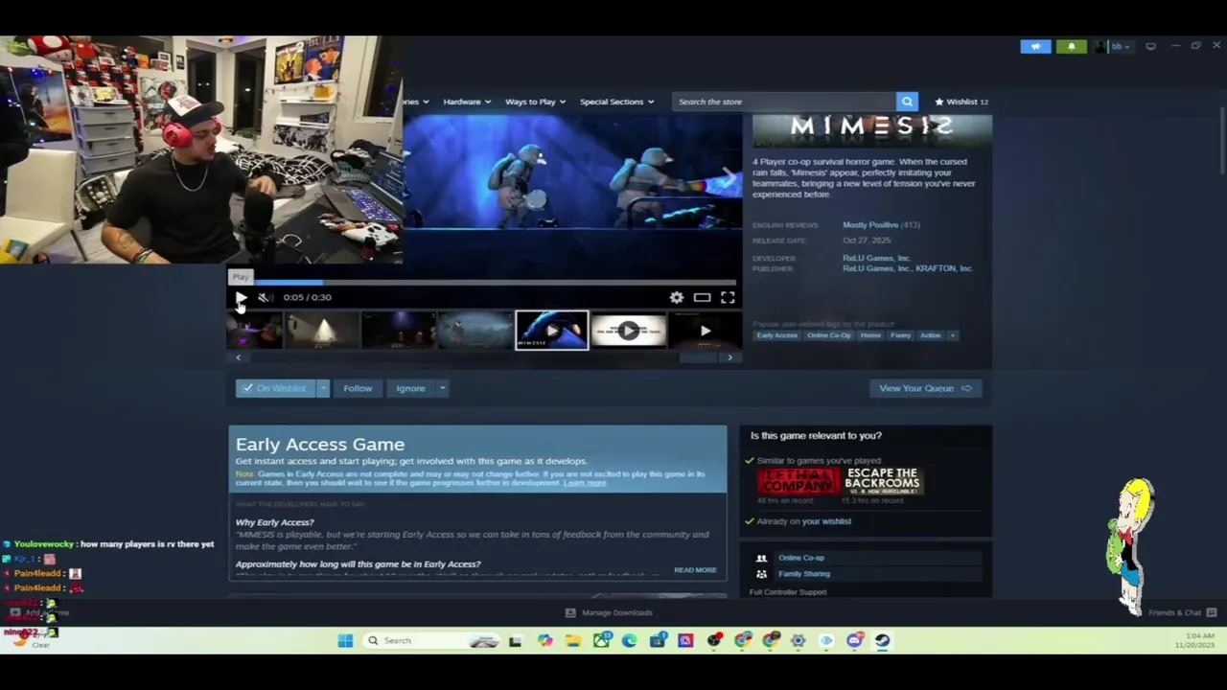
Task: Expand the Special Sections menu
Action: (x=616, y=102)
